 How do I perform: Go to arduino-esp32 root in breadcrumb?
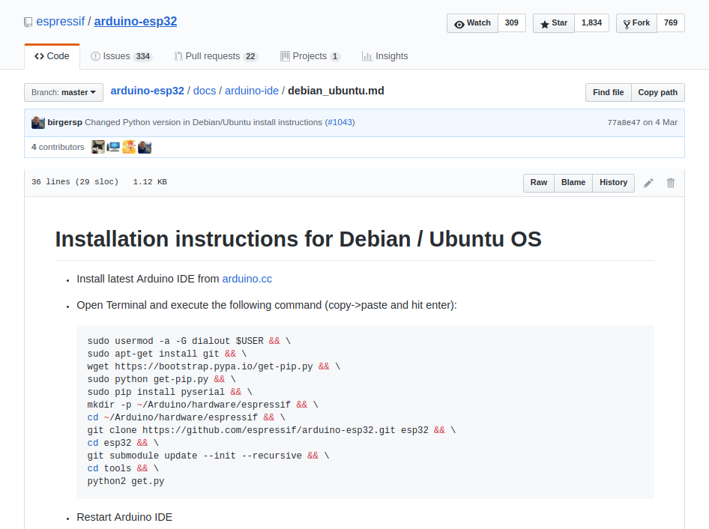(148, 91)
